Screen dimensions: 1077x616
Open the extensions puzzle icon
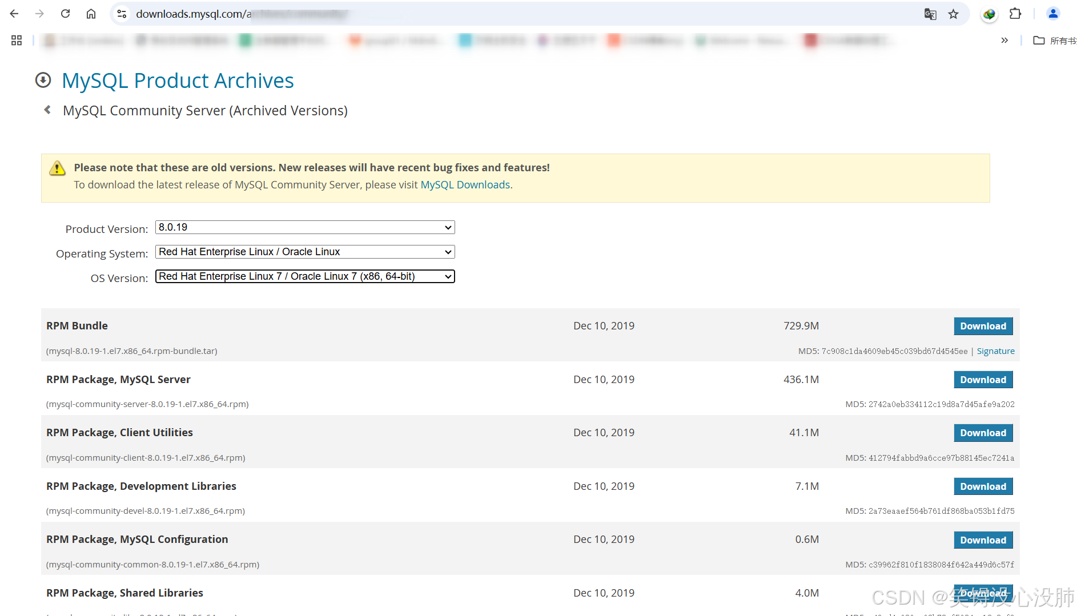(1015, 14)
